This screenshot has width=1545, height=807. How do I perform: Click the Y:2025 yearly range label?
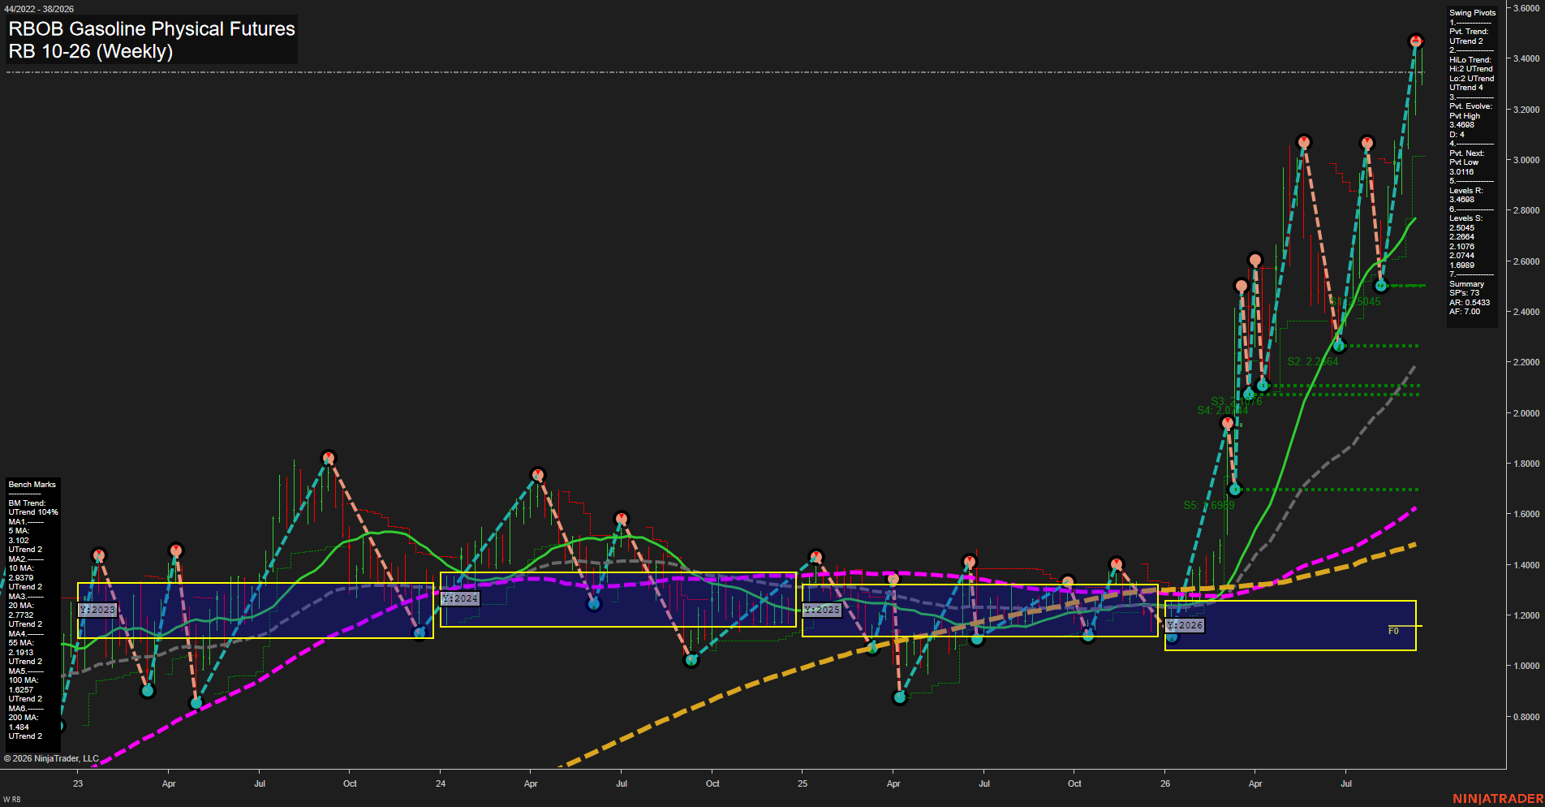click(822, 610)
